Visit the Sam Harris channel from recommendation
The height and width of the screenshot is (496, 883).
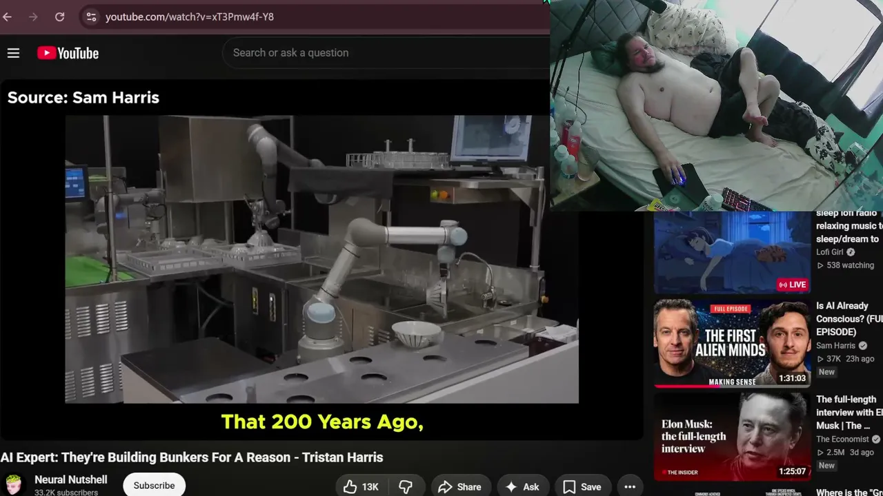(x=835, y=346)
